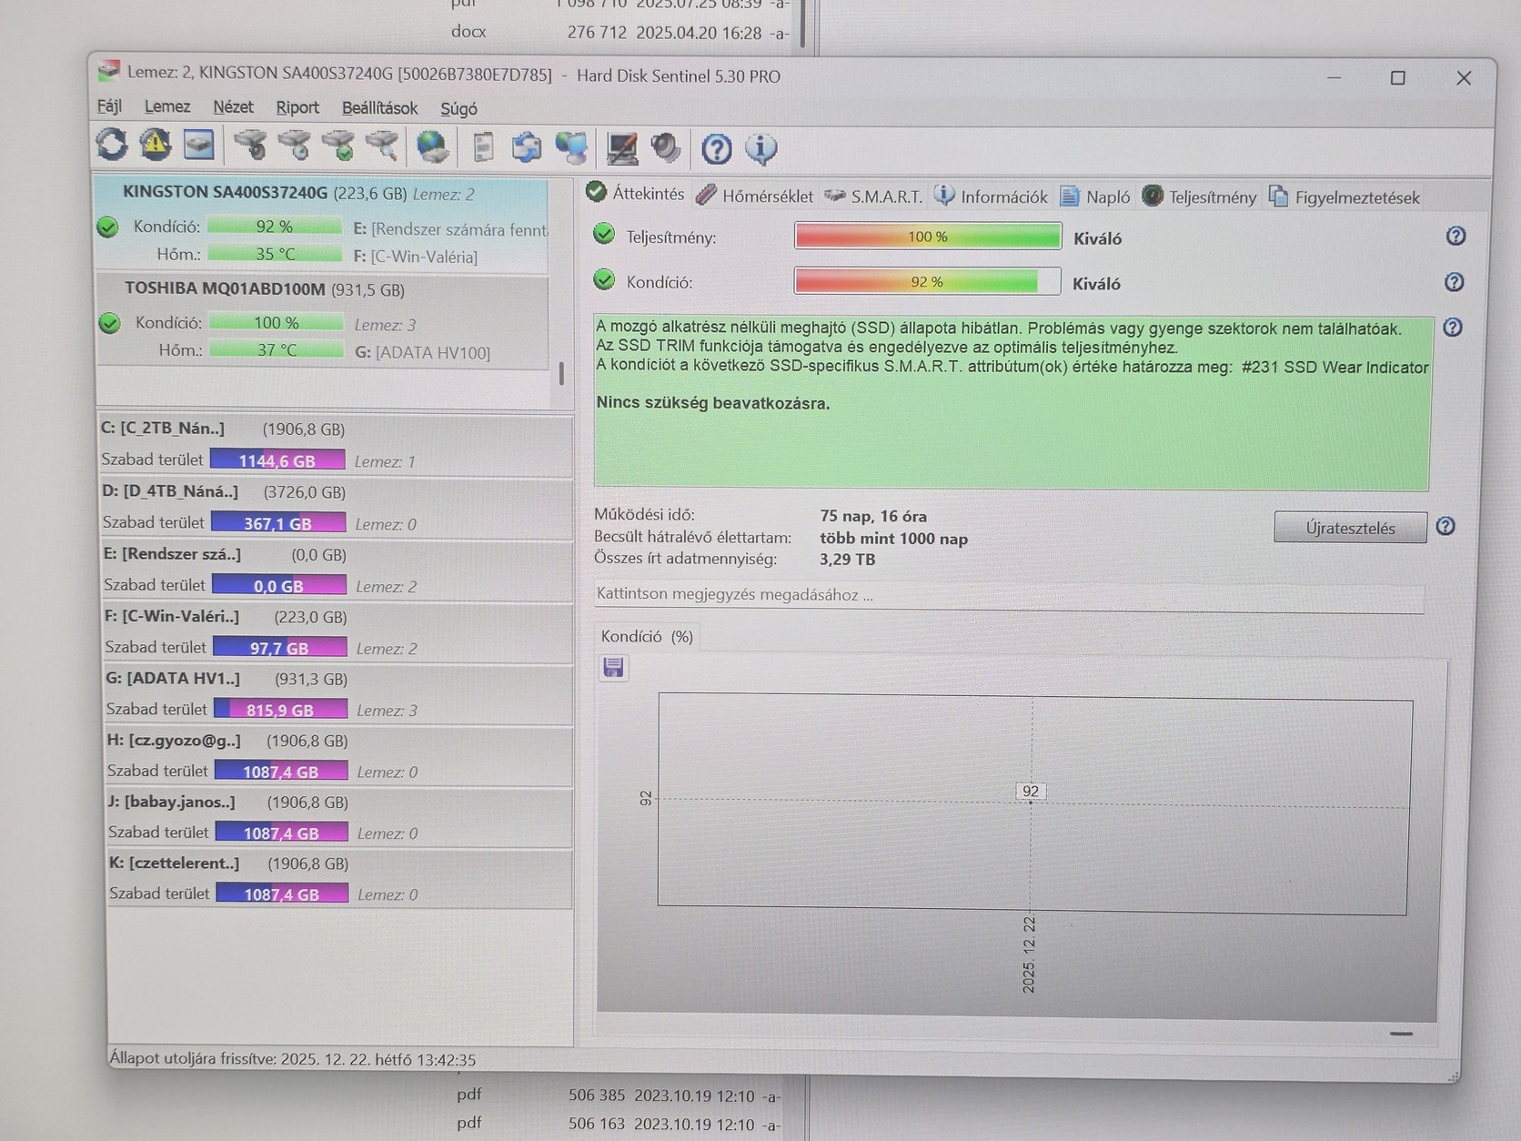The width and height of the screenshot is (1521, 1141).
Task: Click the 75 nap, 16 óra value
Action: [873, 516]
